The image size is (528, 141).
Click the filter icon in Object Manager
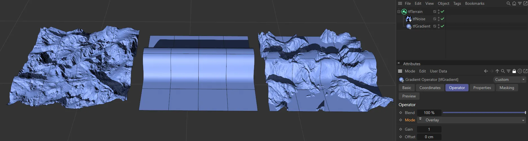pos(520,3)
